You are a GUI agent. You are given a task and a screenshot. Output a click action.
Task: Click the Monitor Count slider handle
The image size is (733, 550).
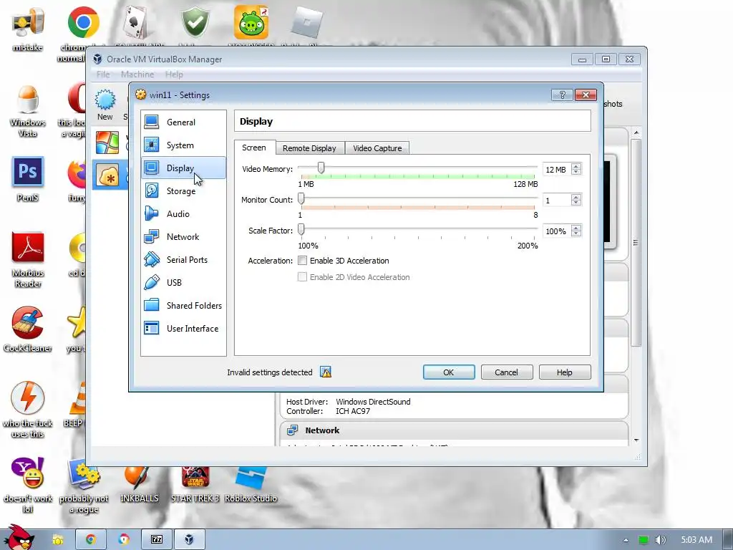pyautogui.click(x=301, y=198)
